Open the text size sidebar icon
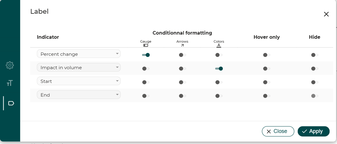 pos(10,83)
